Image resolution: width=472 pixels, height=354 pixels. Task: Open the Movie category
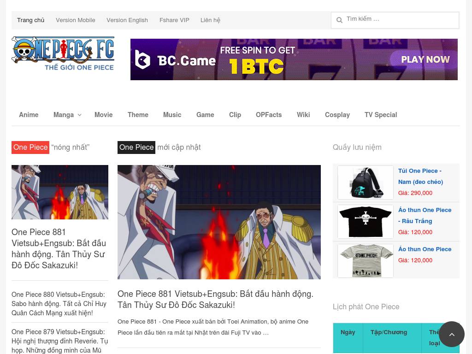(104, 115)
